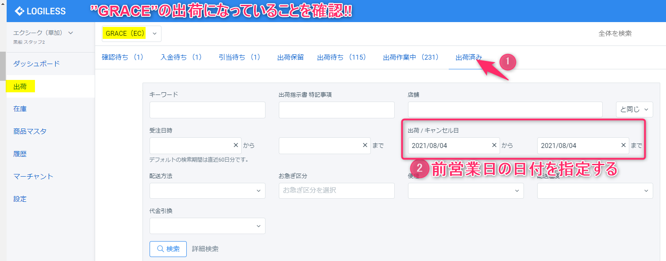Select the 出荷済み tab

(x=469, y=57)
